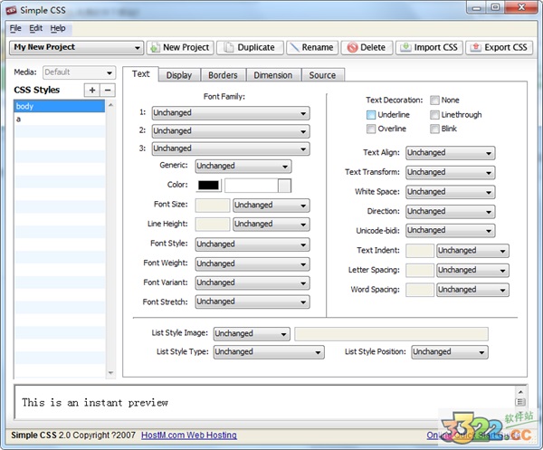Click the red Delete icon
Screen dimensions: 543x450
351,47
